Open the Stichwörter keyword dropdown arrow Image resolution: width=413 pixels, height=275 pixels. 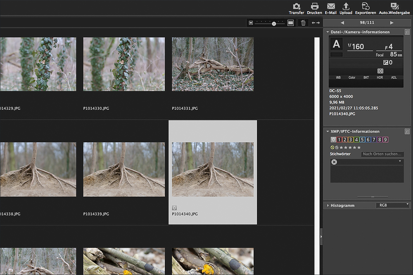(400, 161)
